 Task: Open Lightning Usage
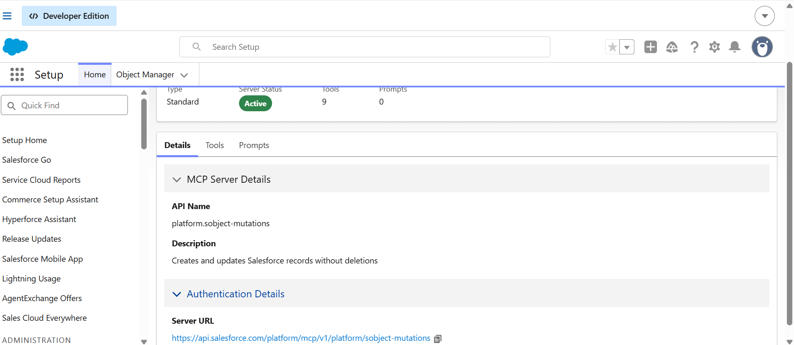pyautogui.click(x=31, y=279)
